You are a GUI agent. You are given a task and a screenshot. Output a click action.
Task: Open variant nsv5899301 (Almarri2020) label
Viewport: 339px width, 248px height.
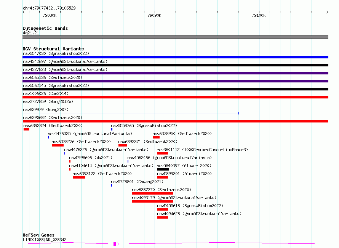pos(184,174)
